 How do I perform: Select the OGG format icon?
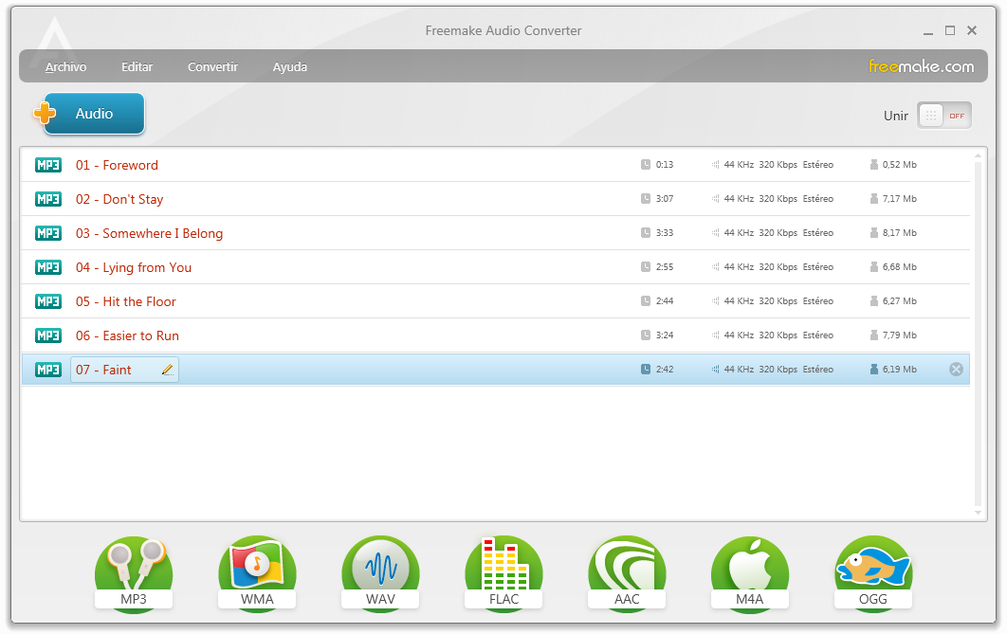[873, 573]
